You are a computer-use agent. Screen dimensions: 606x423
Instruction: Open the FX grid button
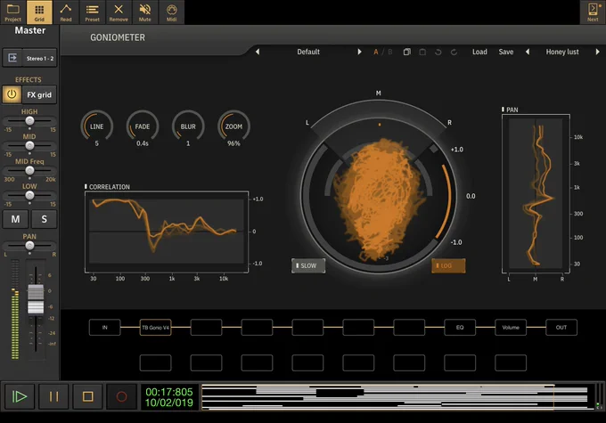[39, 94]
